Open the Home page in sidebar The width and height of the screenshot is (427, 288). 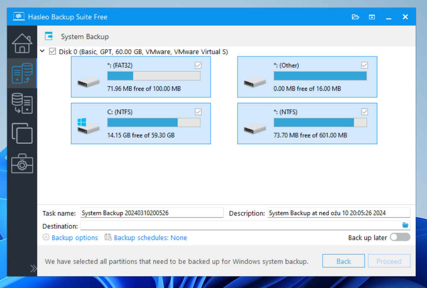click(x=22, y=43)
